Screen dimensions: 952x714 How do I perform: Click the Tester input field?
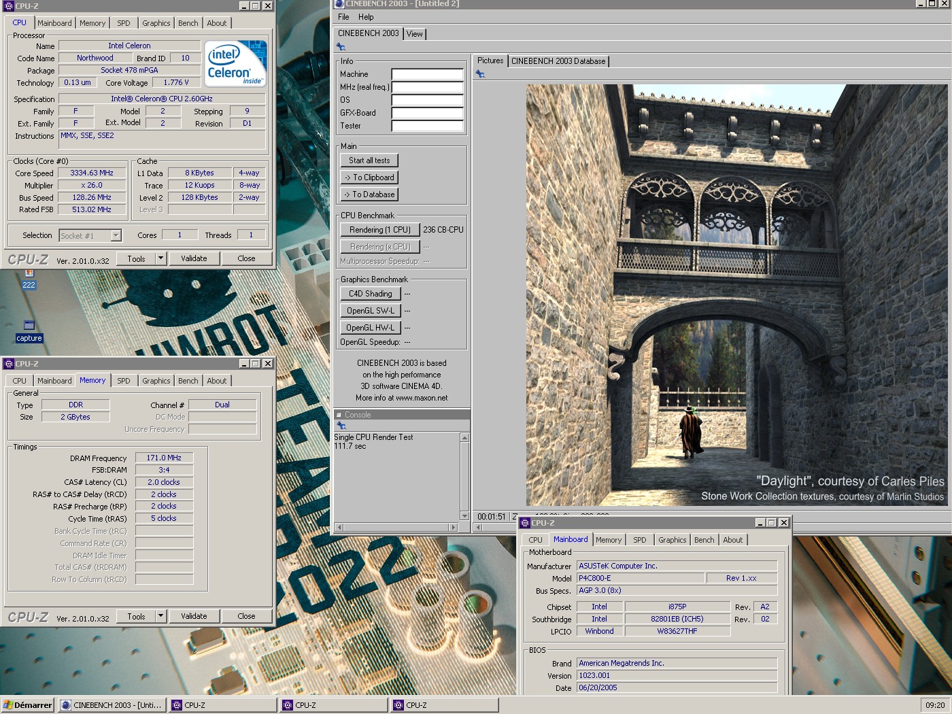pyautogui.click(x=427, y=126)
